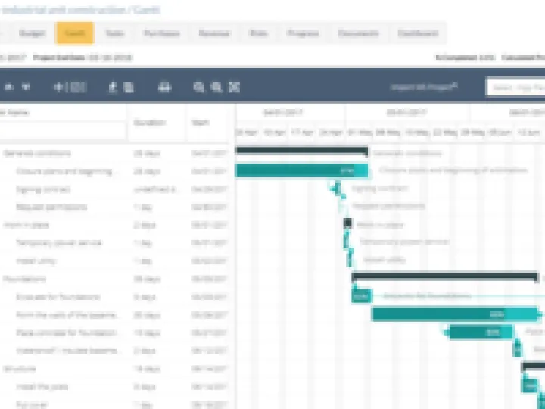The image size is (545, 409).
Task: Click the task name filter box
Action: tap(63, 131)
